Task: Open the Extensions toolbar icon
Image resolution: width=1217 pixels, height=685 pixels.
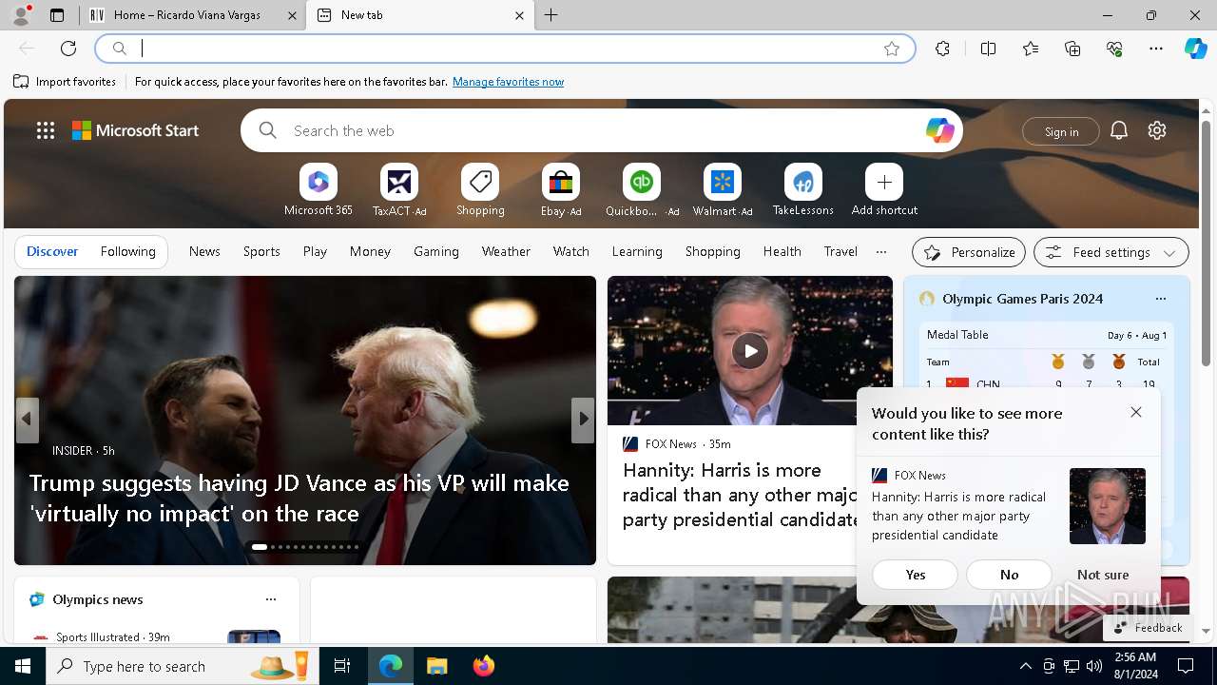Action: coord(942,49)
